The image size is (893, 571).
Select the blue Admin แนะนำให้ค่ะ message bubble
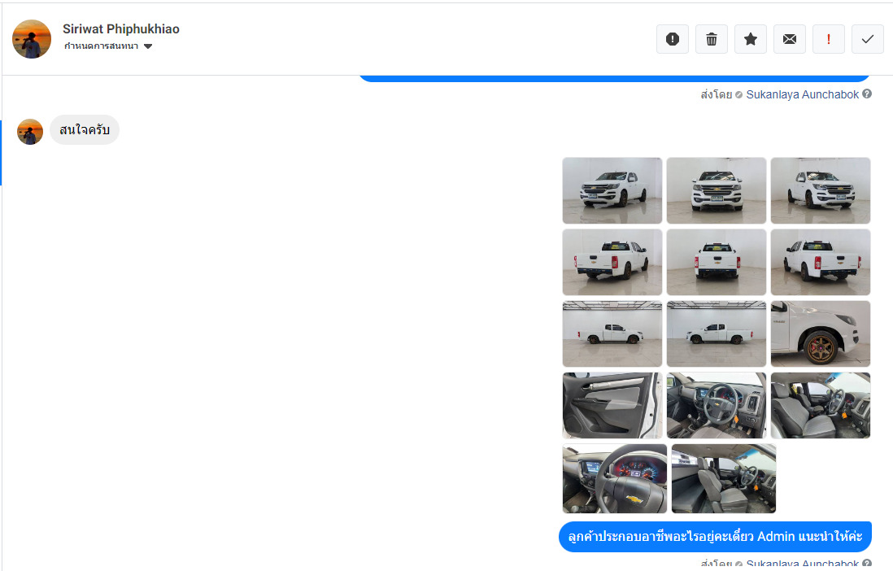point(716,537)
